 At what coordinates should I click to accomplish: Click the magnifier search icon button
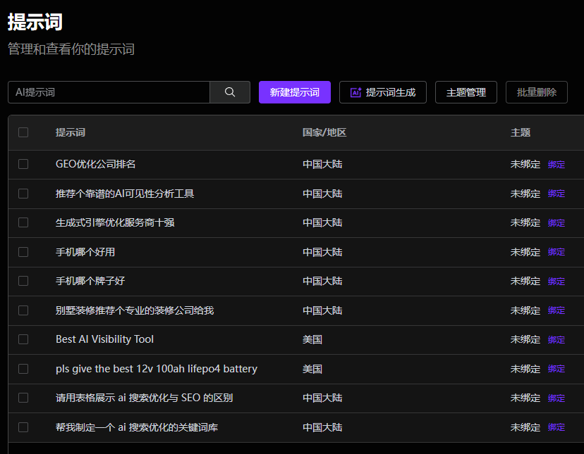pos(230,92)
